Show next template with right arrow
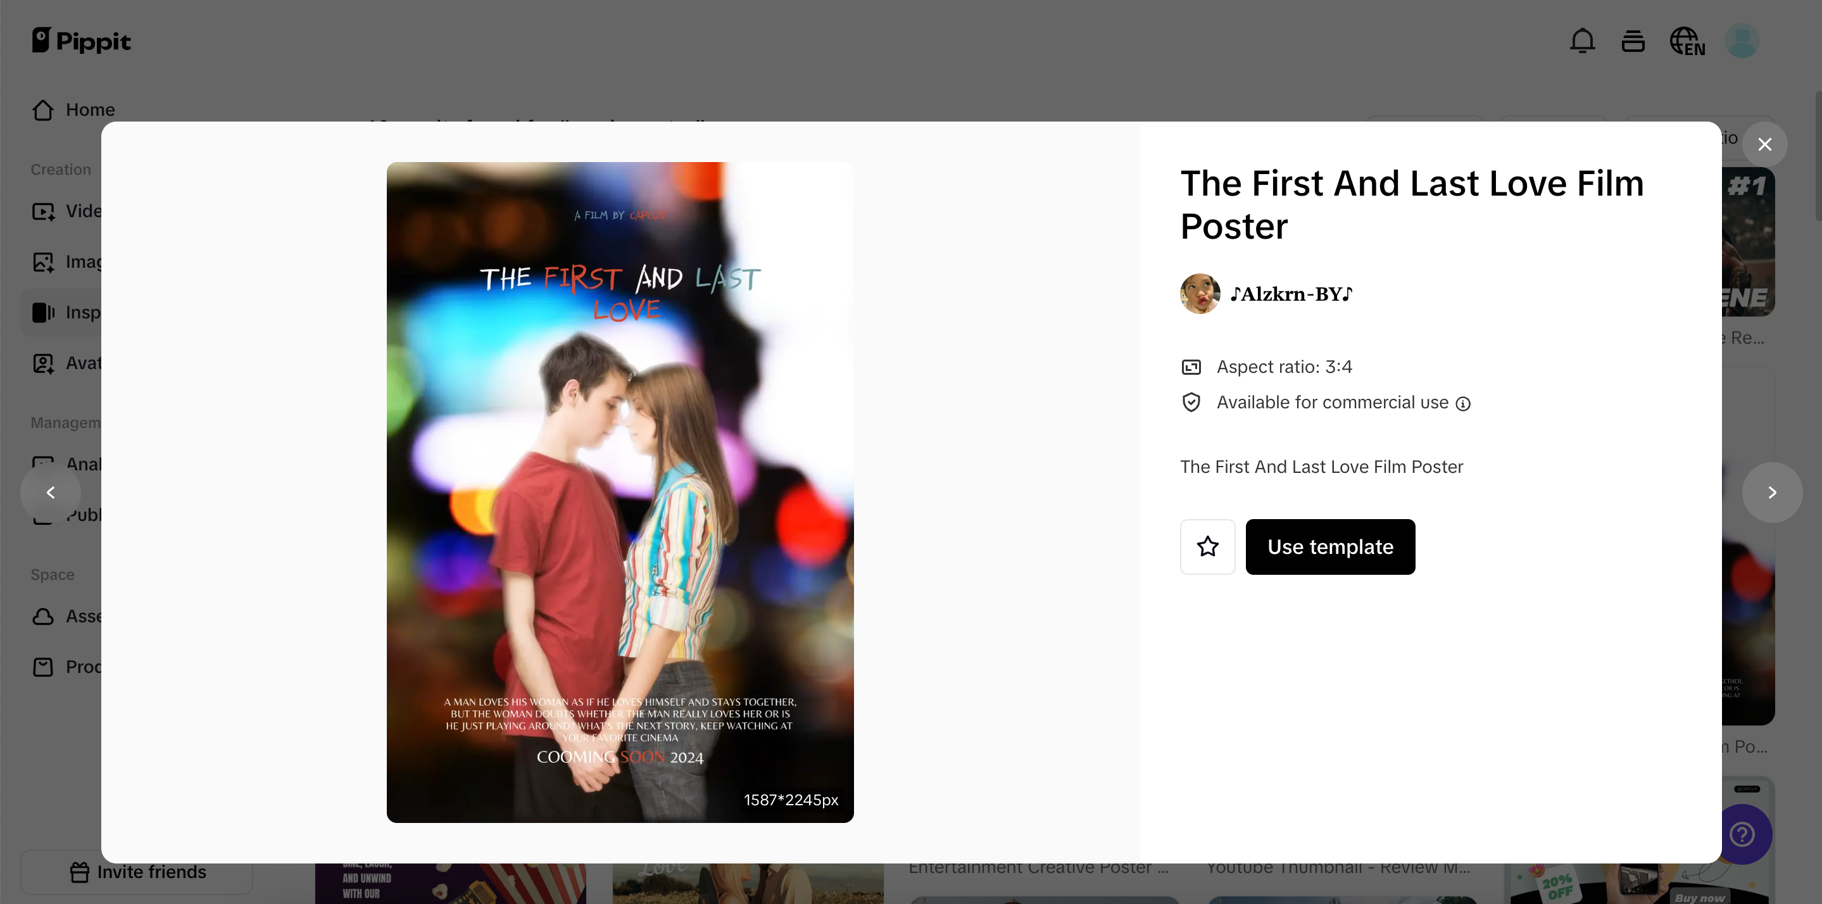 (1772, 493)
